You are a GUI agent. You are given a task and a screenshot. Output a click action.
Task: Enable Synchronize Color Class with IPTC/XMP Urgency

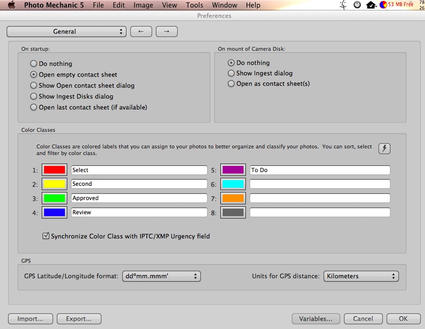click(x=46, y=236)
